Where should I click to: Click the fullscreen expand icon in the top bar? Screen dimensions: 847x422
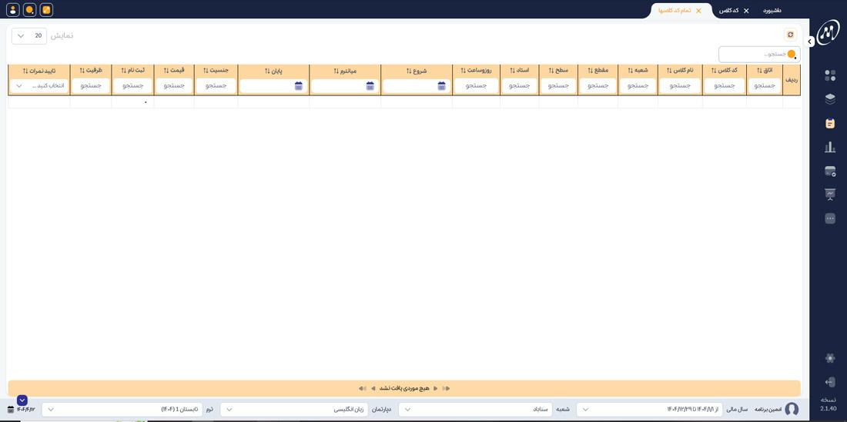(x=46, y=10)
